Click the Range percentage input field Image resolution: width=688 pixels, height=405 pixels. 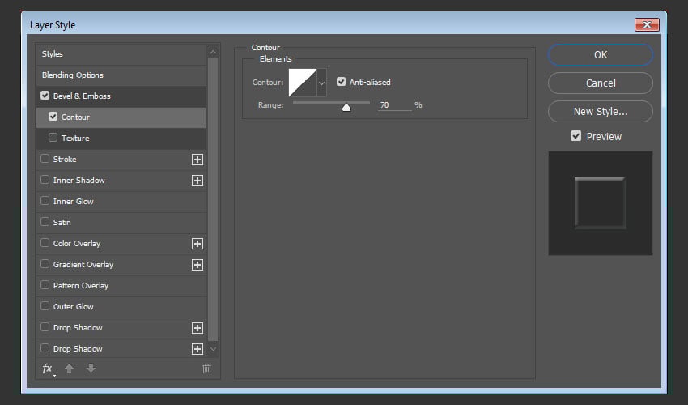(393, 105)
